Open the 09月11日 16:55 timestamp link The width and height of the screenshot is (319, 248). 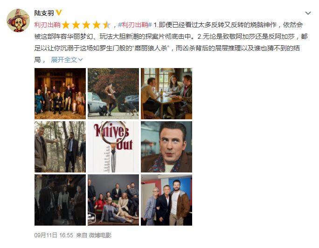pos(54,235)
